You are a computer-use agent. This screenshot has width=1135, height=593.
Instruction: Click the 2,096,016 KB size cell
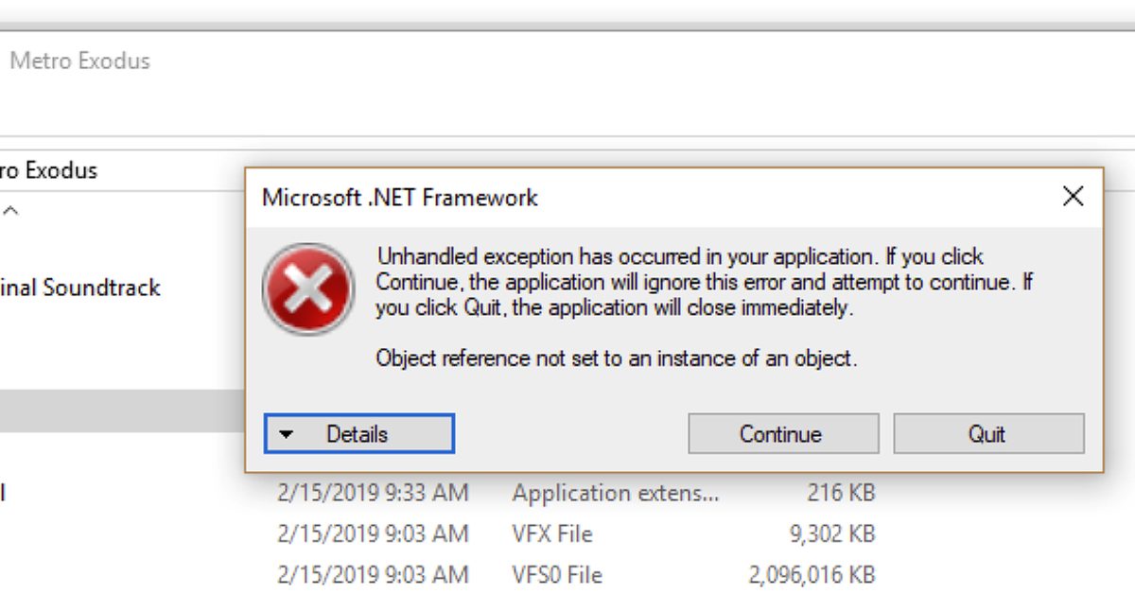point(812,574)
